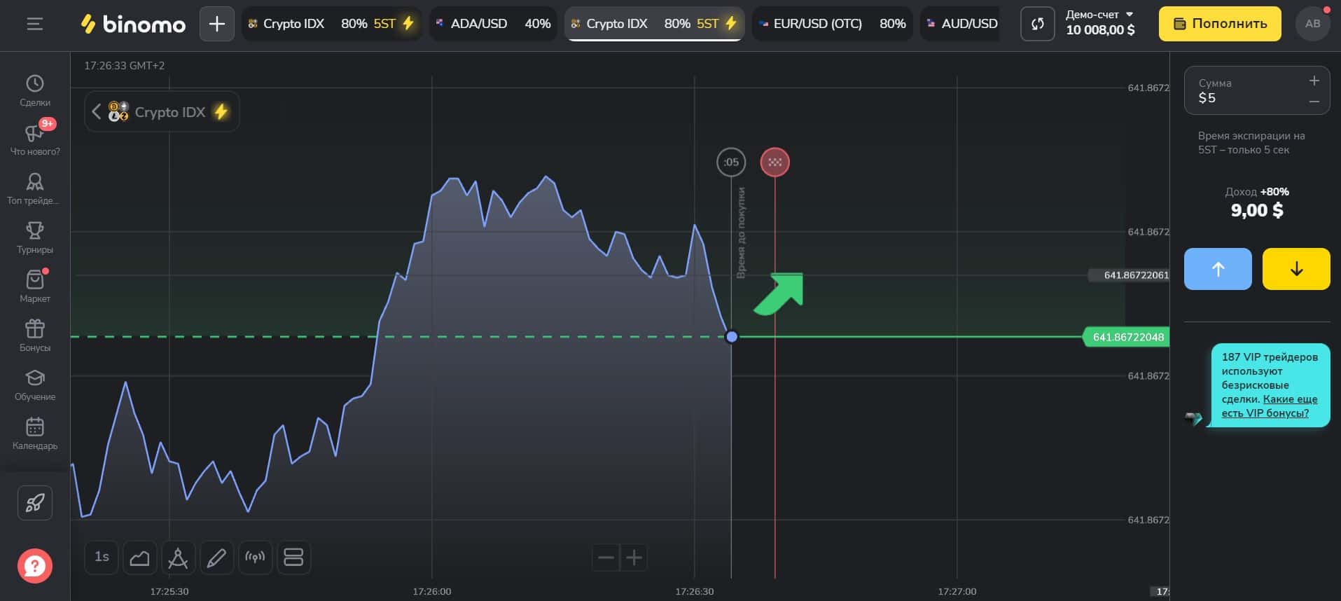Increase trade amount with plus
The image size is (1341, 601).
click(1314, 81)
